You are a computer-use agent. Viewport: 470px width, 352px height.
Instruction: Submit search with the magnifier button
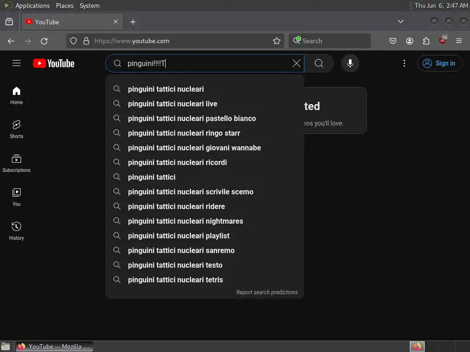click(319, 63)
